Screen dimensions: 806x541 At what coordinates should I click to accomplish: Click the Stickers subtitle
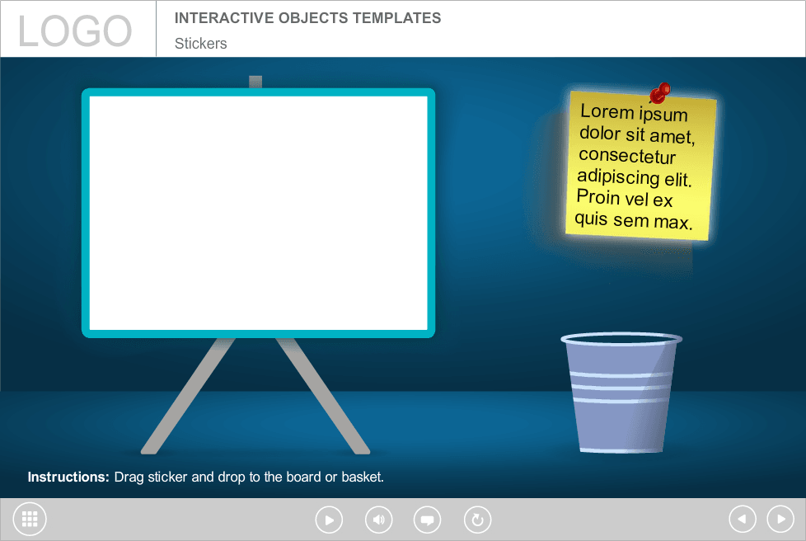pyautogui.click(x=200, y=44)
